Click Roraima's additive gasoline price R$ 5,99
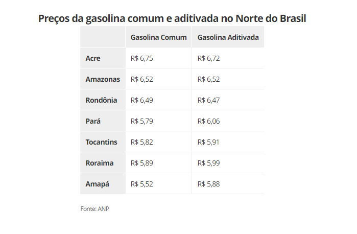Image resolution: width=357 pixels, height=234 pixels. click(208, 163)
